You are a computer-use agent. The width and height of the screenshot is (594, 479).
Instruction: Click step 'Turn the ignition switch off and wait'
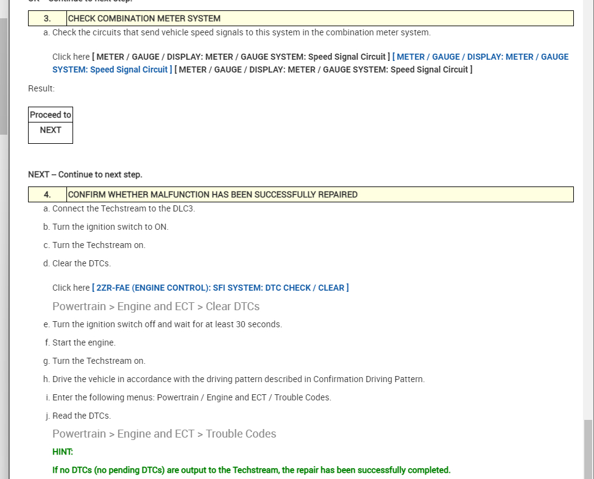[167, 324]
